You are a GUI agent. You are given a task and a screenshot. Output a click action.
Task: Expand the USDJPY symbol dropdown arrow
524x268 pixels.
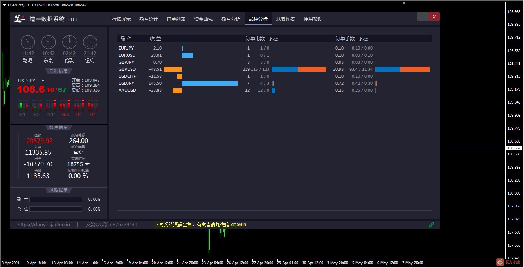tap(43, 81)
